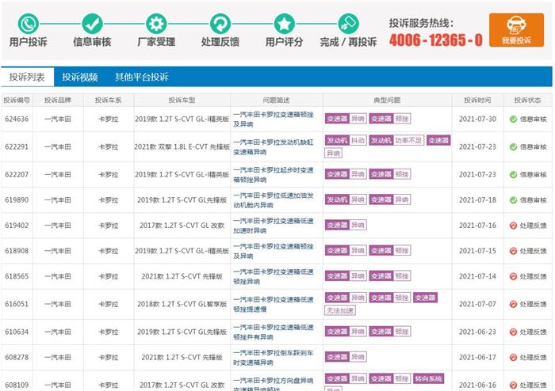Open complaint 608278 description link

pos(274,358)
